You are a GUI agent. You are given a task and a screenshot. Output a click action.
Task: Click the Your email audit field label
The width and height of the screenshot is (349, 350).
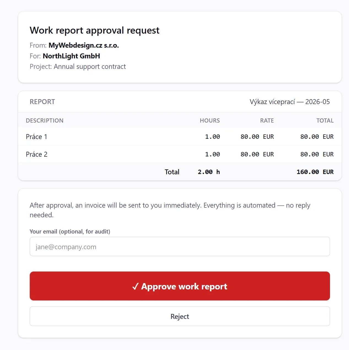pyautogui.click(x=70, y=231)
